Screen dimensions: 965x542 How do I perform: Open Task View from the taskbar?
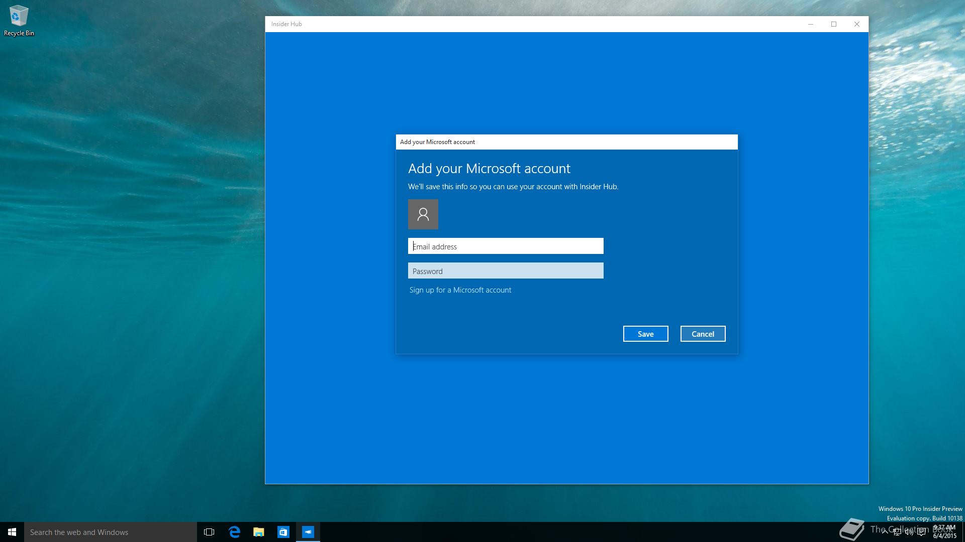coord(209,532)
